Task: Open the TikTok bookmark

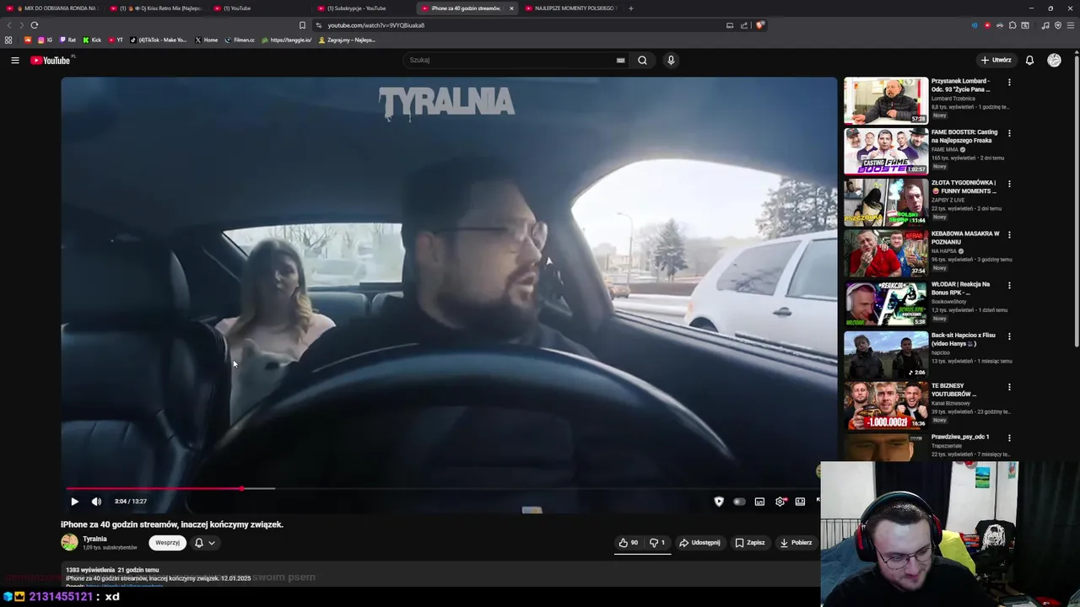Action: (159, 40)
